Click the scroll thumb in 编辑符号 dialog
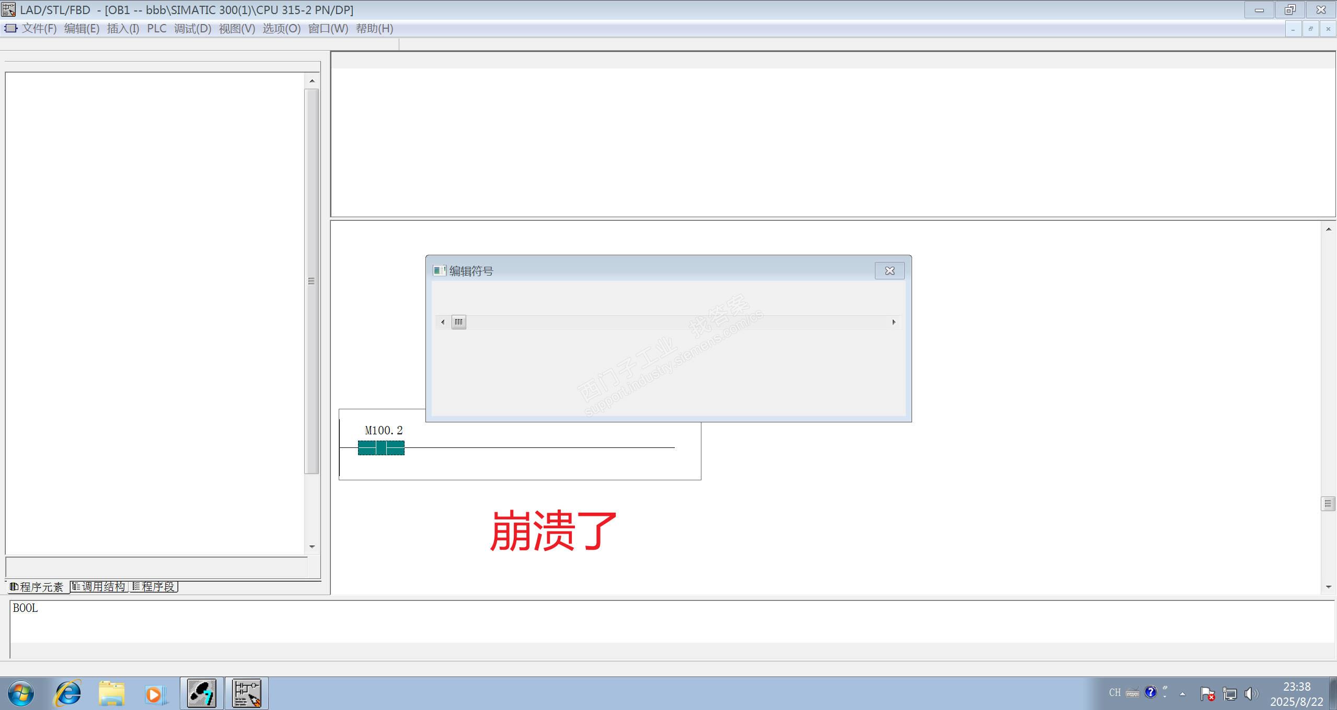 pos(458,322)
